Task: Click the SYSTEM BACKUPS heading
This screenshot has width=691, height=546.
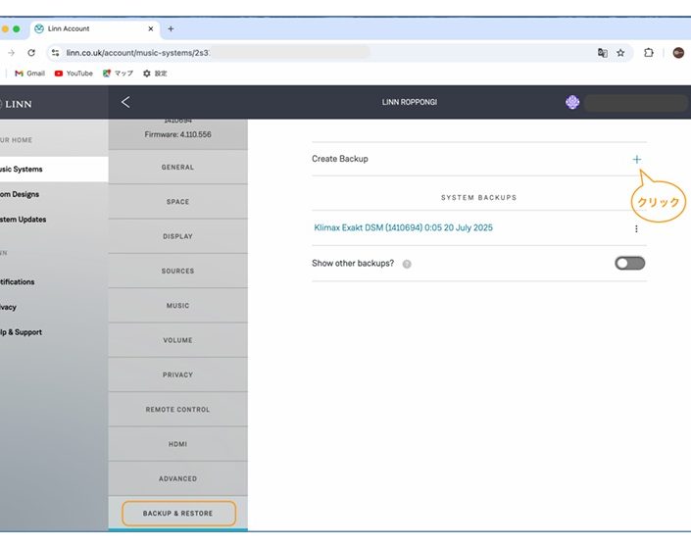Action: pyautogui.click(x=479, y=197)
